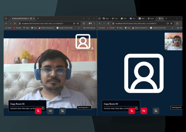Open Google Chrome Help bookmark in left window
The height and width of the screenshot is (132, 186).
pyautogui.click(x=65, y=28)
